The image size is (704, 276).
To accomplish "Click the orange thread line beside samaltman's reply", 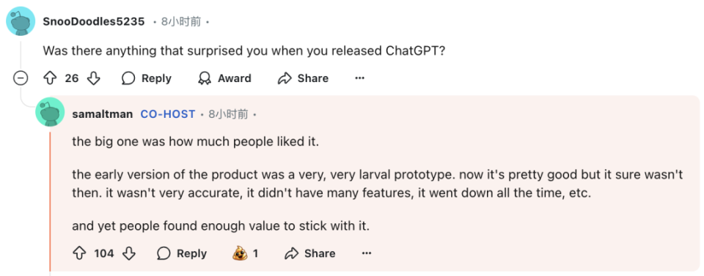I will click(51, 201).
